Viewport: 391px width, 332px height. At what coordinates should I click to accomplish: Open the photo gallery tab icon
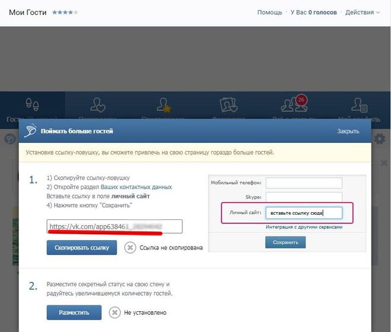tap(228, 106)
